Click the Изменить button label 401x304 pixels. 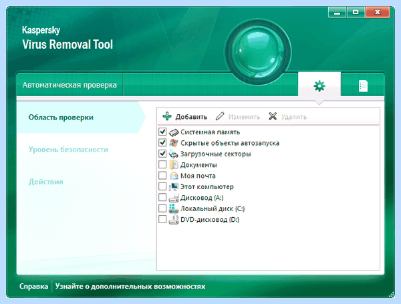244,117
